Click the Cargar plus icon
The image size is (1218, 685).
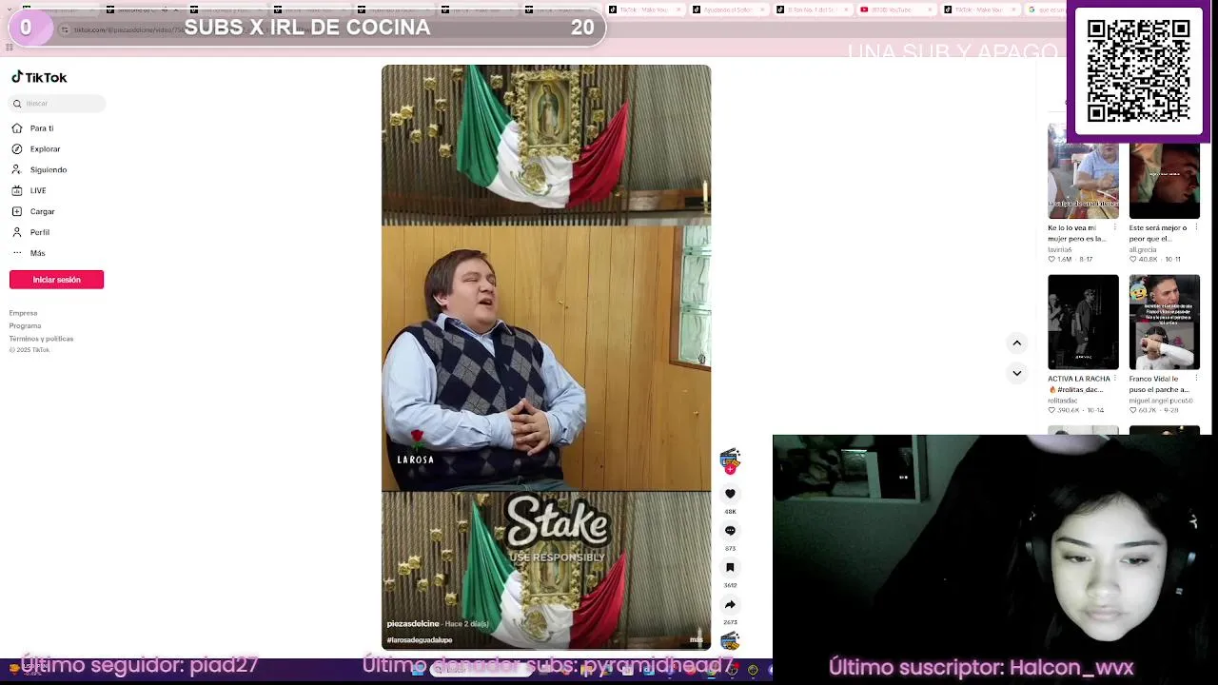click(x=17, y=212)
